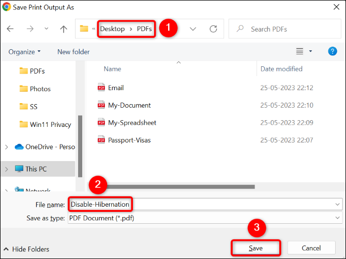Click the My-Document file's PDF icon
This screenshot has width=346, height=259.
point(101,105)
